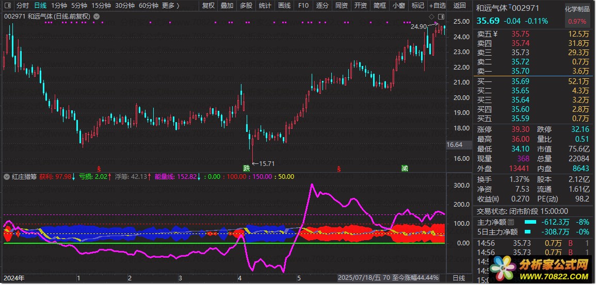The height and width of the screenshot is (285, 597).
Task: Click the 跌停 value 32.16
Action: [580, 129]
